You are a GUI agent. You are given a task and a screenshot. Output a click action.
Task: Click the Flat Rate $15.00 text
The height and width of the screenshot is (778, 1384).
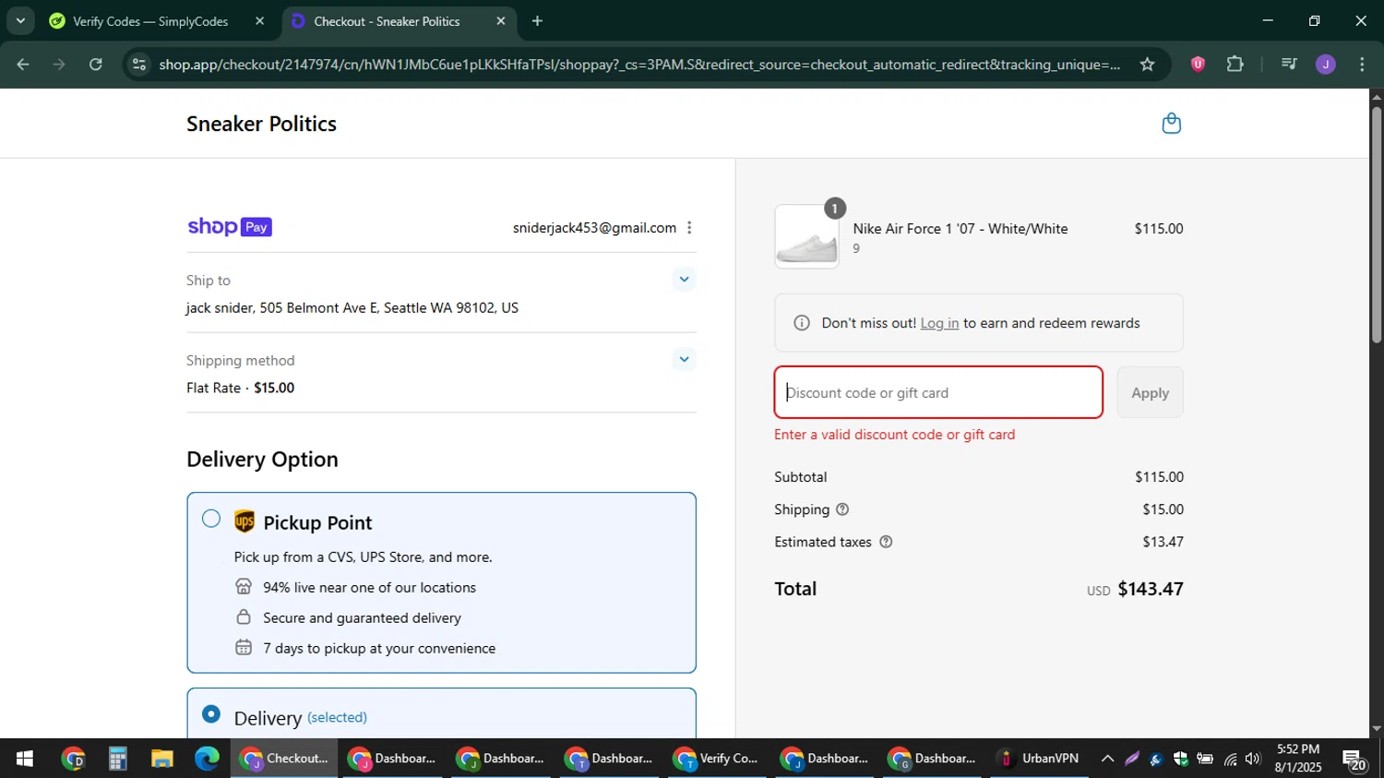pyautogui.click(x=240, y=388)
